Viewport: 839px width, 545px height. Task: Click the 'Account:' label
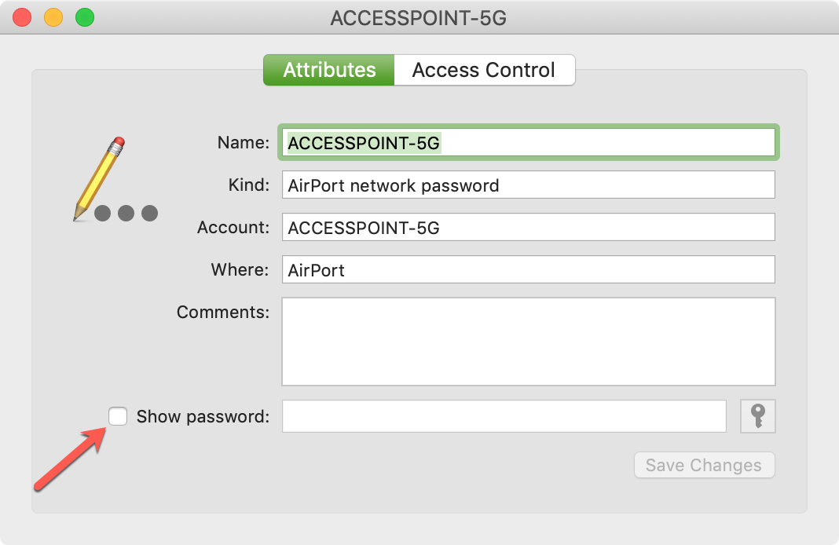point(233,227)
